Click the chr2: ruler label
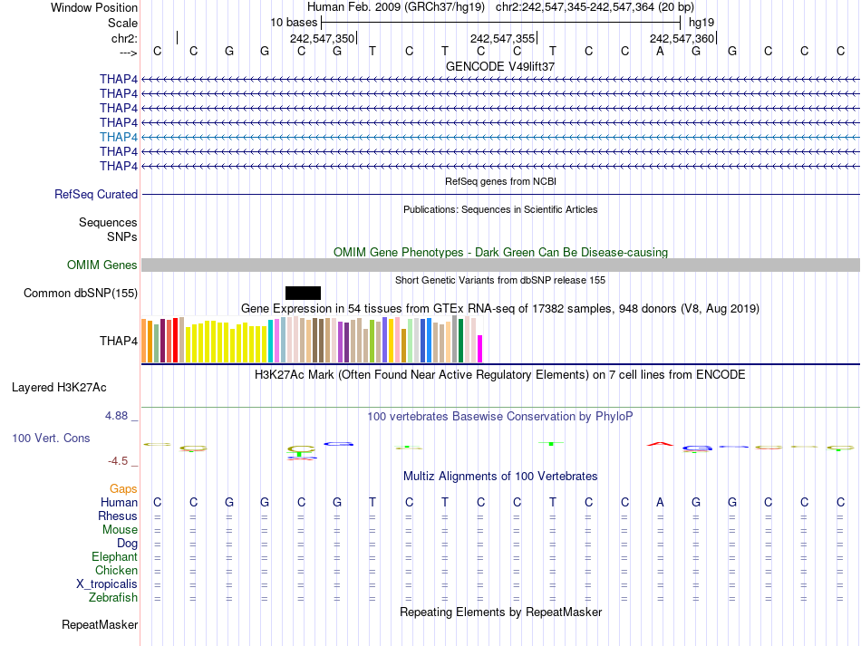This screenshot has height=646, width=861. tap(124, 38)
